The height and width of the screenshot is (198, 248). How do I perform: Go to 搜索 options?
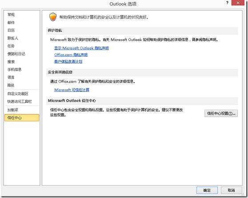point(11,62)
